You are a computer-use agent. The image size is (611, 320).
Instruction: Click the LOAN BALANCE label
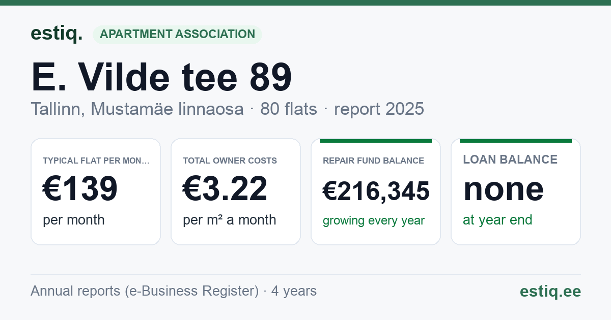pos(510,159)
